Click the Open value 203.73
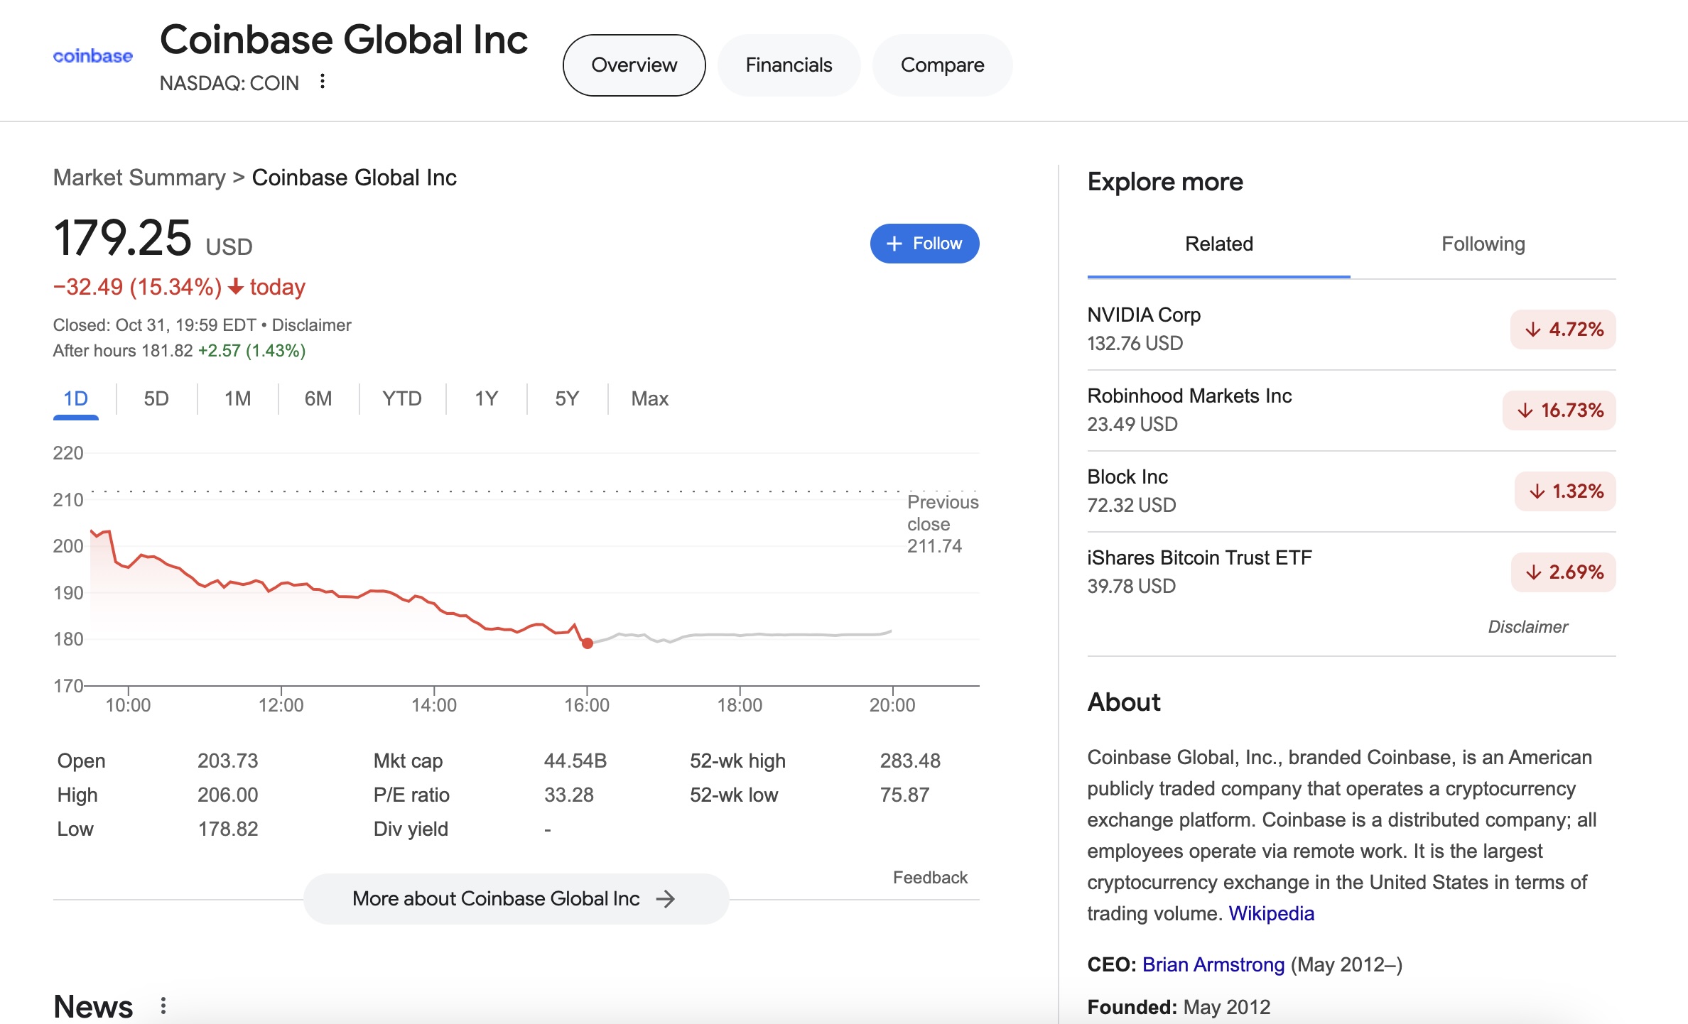Screen dimensions: 1688x1024 point(228,761)
